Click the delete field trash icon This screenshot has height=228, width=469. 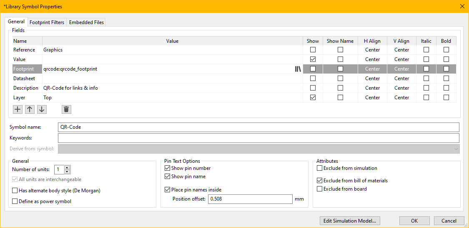tap(66, 109)
